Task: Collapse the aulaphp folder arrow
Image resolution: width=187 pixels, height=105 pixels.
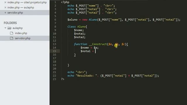Action: pyautogui.click(x=5, y=28)
